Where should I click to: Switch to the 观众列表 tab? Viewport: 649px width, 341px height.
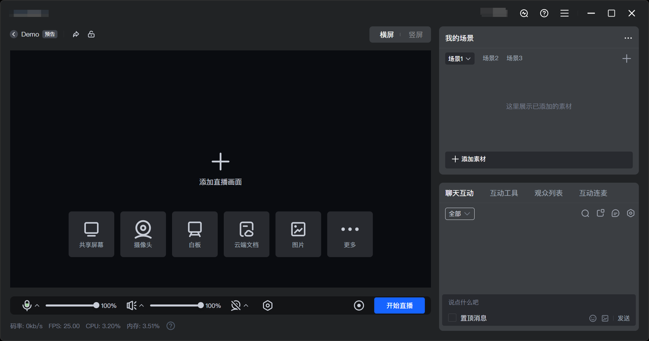548,193
